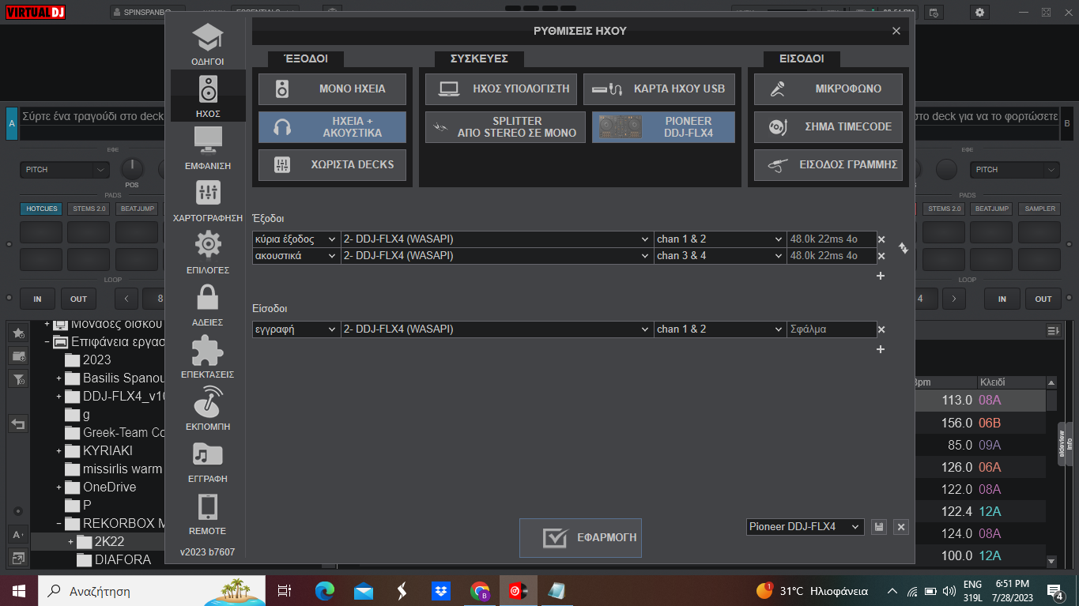Click ΕΦΑΡΜΟΓΗ apply button
Image resolution: width=1079 pixels, height=606 pixels.
(x=580, y=538)
